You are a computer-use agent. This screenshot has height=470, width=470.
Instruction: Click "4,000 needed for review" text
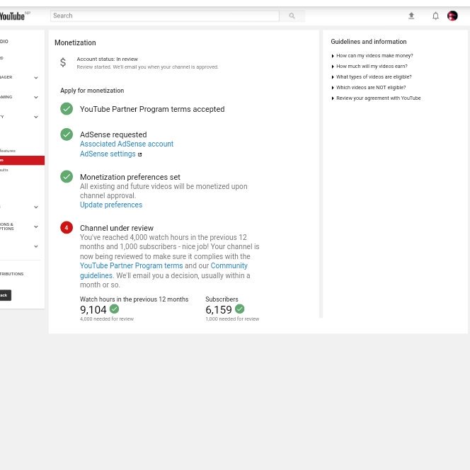click(107, 319)
